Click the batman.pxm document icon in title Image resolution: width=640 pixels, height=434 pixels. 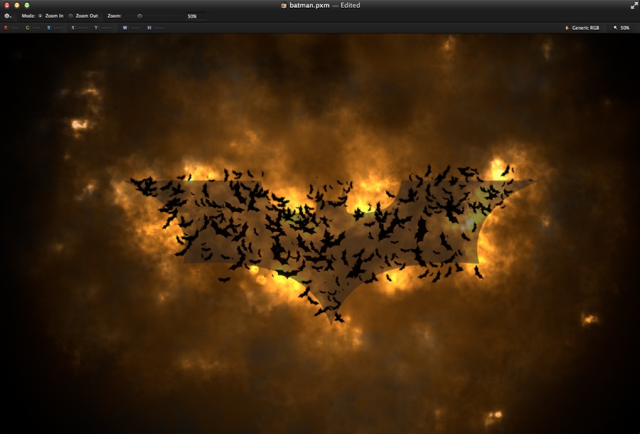coord(284,5)
